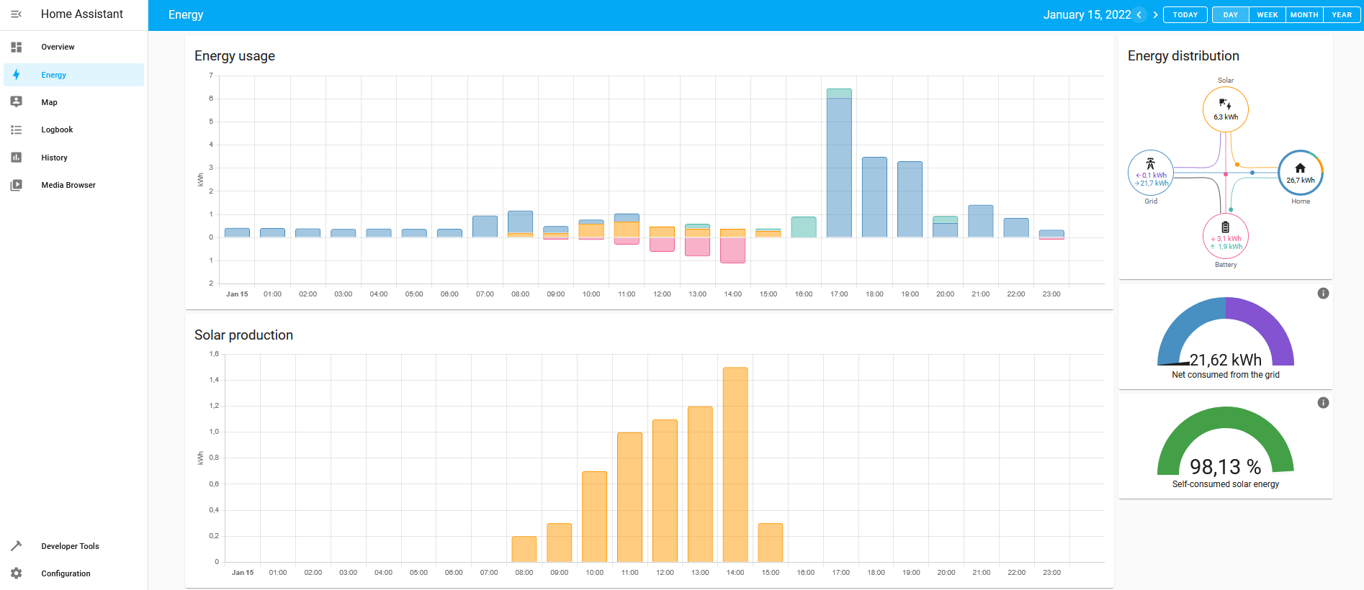Click the History chart icon

coord(16,158)
